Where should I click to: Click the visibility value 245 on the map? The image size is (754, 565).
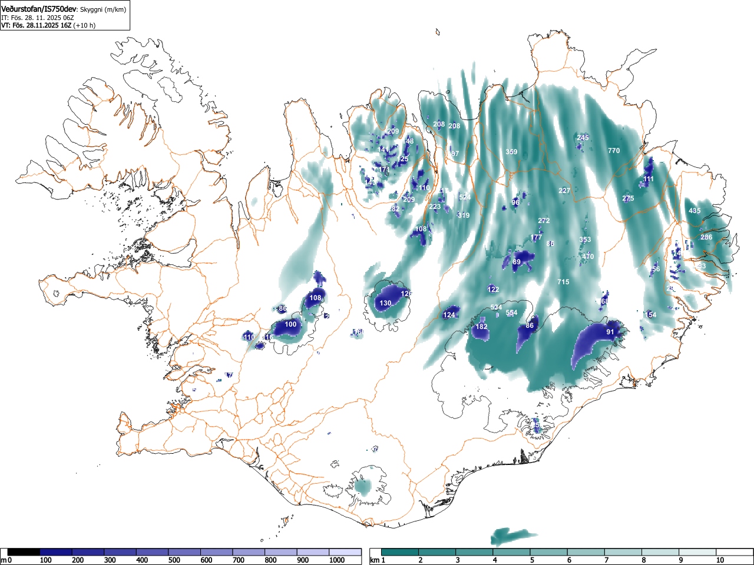pos(583,138)
